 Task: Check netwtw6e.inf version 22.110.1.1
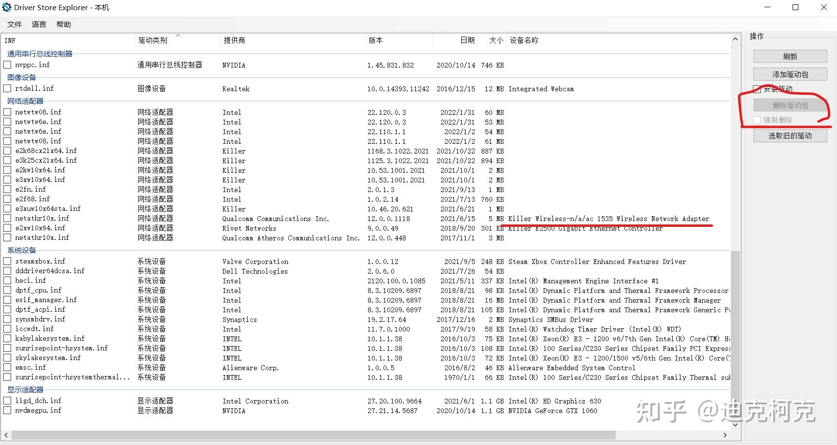[x=7, y=131]
